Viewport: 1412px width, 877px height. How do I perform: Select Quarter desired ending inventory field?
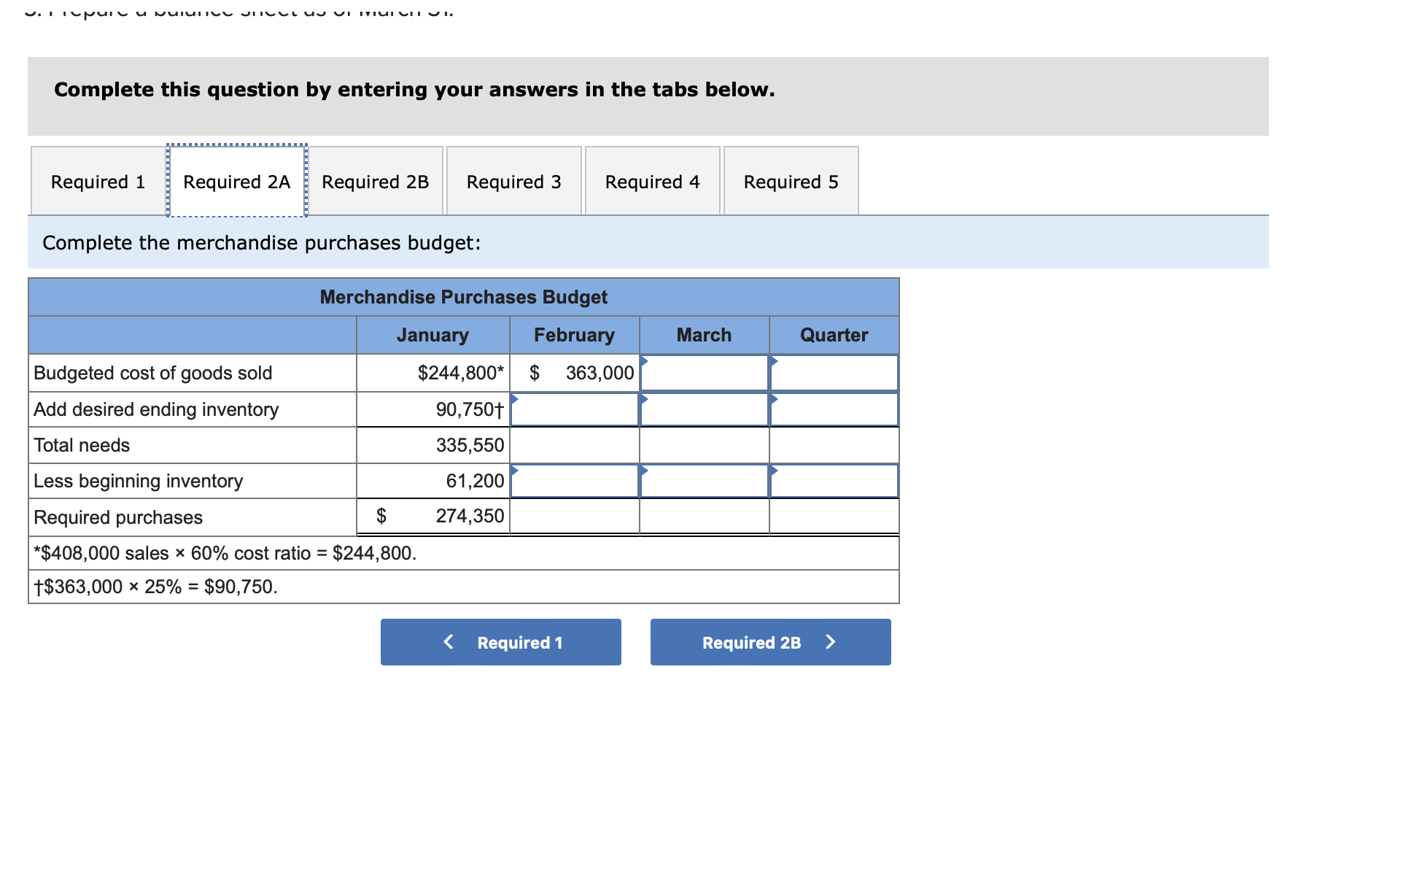pos(834,409)
